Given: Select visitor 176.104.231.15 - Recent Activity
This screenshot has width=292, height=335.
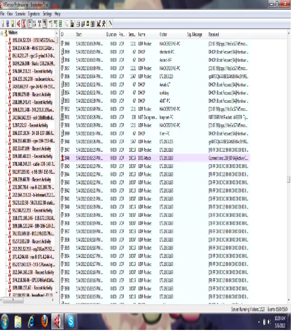Looking at the screenshot, I should tap(32, 71).
